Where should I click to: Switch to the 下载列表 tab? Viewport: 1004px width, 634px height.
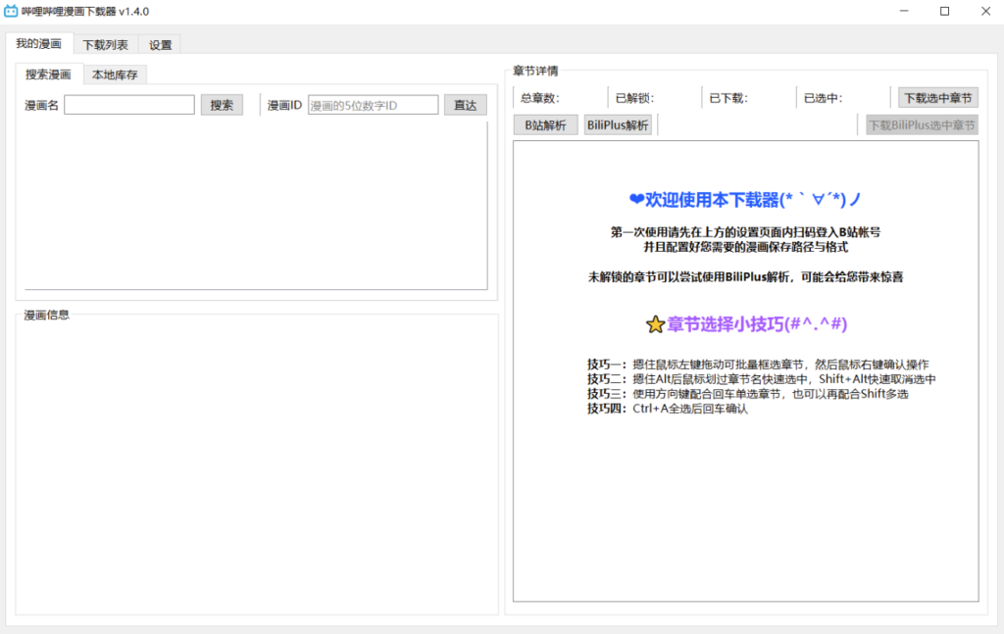point(106,44)
